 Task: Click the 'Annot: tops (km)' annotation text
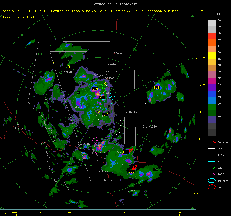[18, 17]
